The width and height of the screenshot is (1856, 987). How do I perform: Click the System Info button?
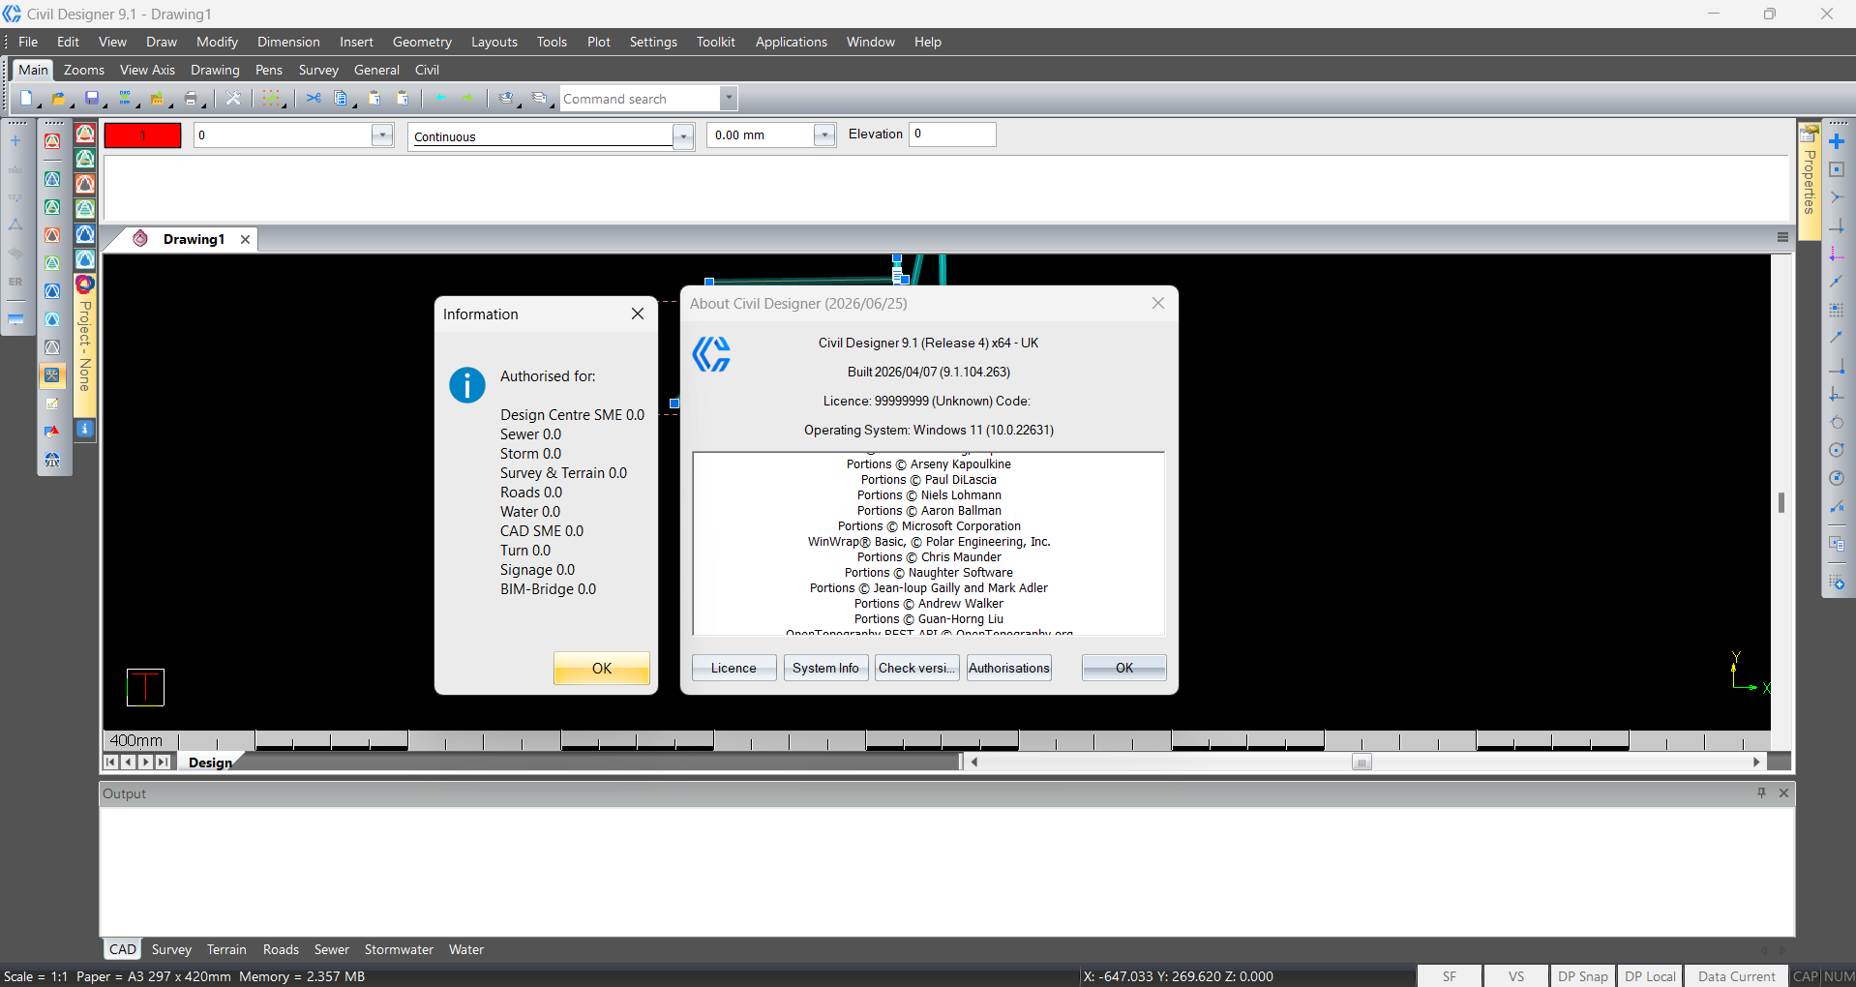click(825, 668)
